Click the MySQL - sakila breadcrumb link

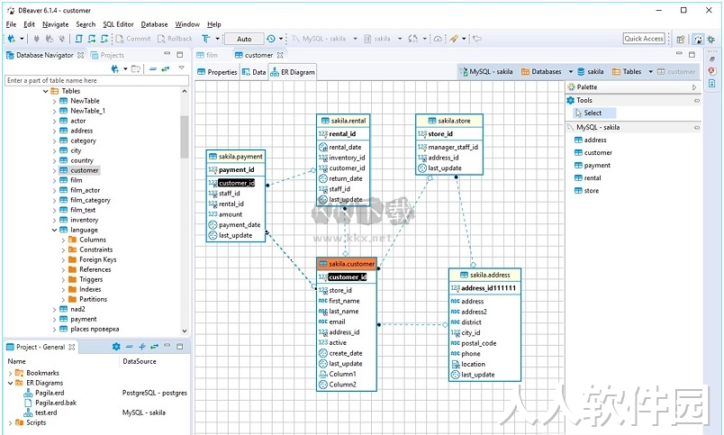[x=486, y=71]
